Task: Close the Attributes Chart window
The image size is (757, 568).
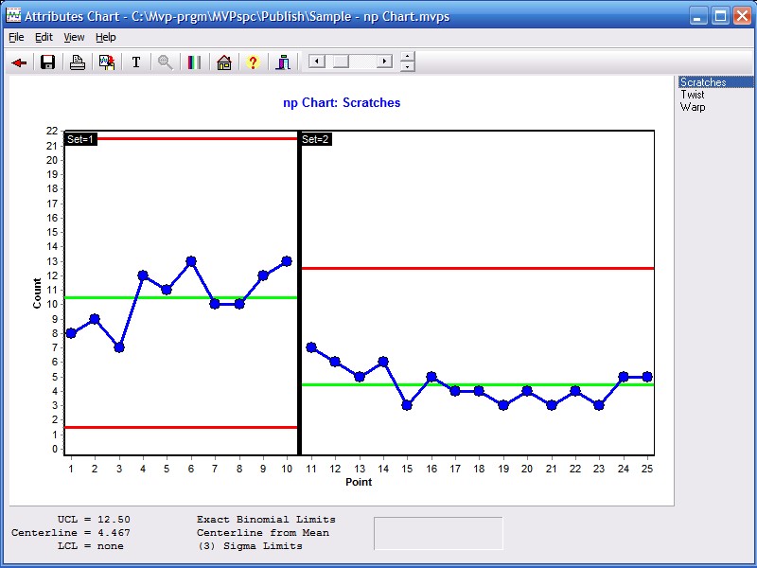Action: 743,16
